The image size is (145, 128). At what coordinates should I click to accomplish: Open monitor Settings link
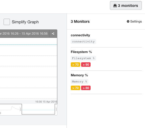click(x=134, y=21)
